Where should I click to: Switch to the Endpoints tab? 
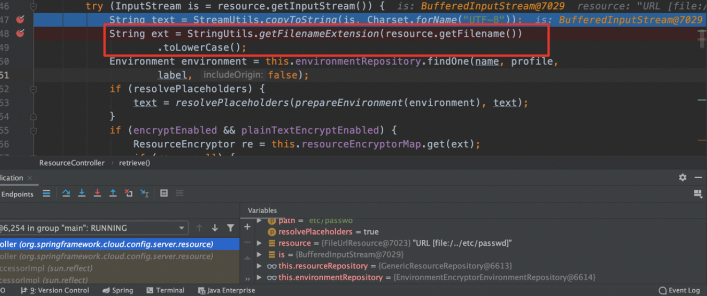[x=17, y=194]
